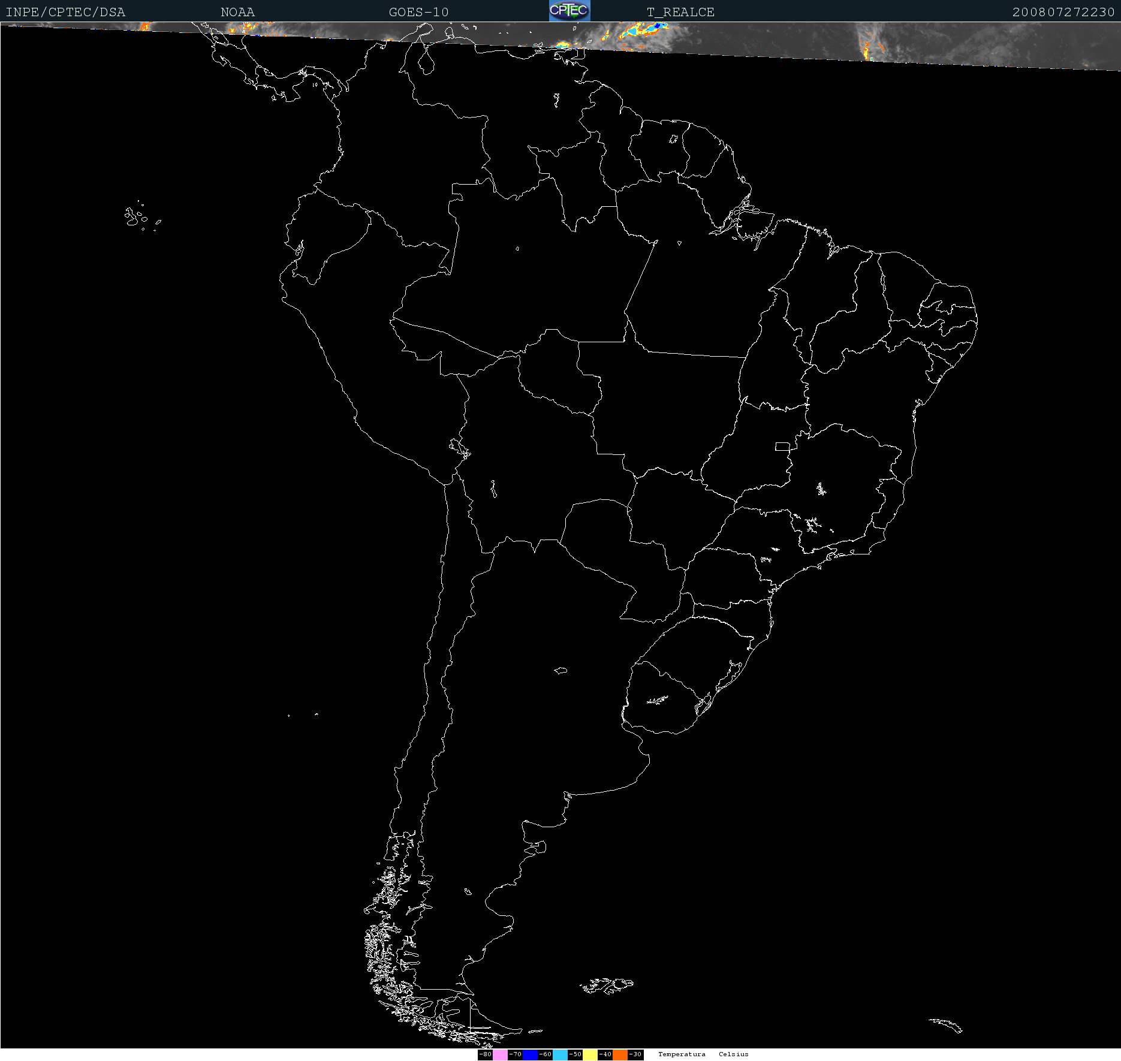Click the GOES-10 satellite label
Viewport: 1121px width, 1061px height.
(418, 12)
